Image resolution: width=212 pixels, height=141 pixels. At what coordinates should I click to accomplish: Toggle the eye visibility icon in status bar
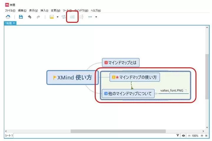(183, 135)
